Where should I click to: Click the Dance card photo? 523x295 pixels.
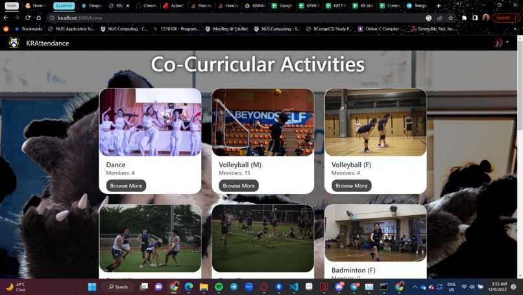150,122
